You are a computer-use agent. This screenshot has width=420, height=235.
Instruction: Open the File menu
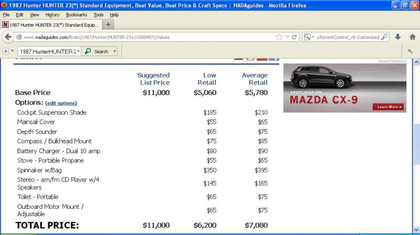click(x=6, y=15)
